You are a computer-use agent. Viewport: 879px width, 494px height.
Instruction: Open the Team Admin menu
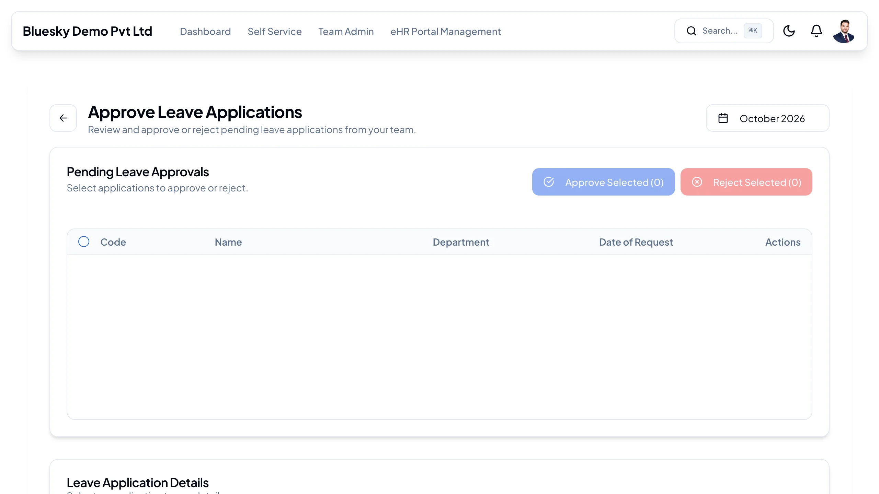(346, 32)
